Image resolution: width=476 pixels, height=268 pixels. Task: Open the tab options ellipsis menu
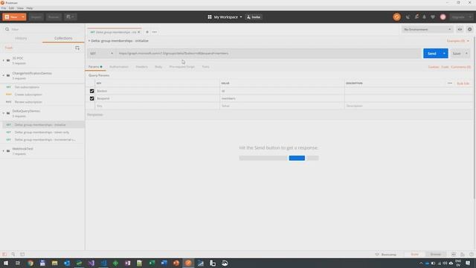155,32
